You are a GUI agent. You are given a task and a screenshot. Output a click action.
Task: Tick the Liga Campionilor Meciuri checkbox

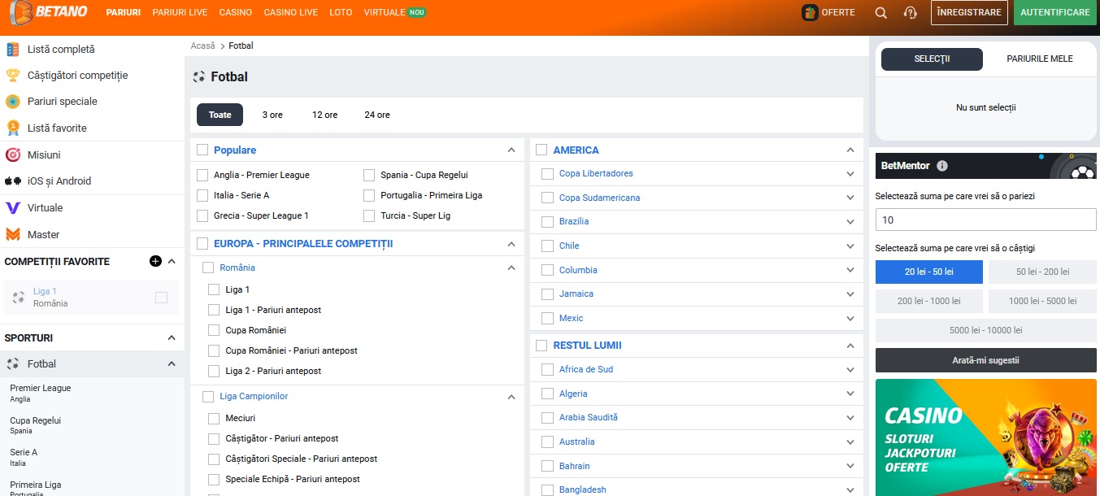click(214, 418)
